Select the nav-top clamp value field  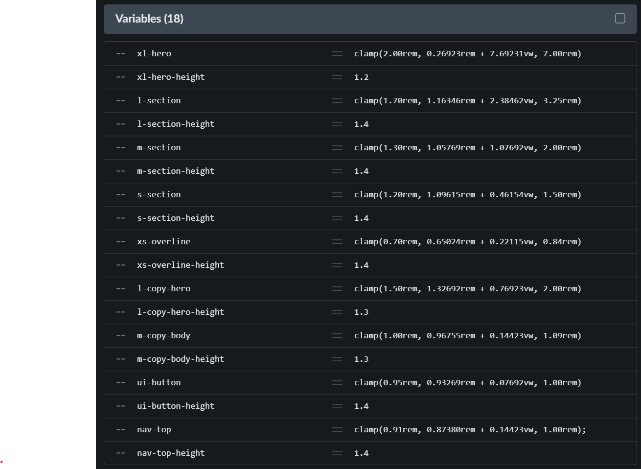(x=470, y=430)
